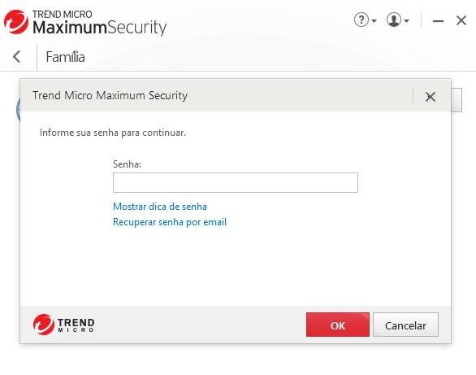Close the password dialog with X
The width and height of the screenshot is (476, 375).
coord(431,97)
